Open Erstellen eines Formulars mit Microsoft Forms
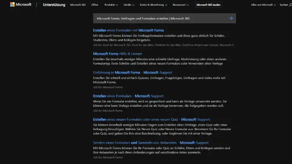Screen dimensions: 292x164 (x=128, y=30)
